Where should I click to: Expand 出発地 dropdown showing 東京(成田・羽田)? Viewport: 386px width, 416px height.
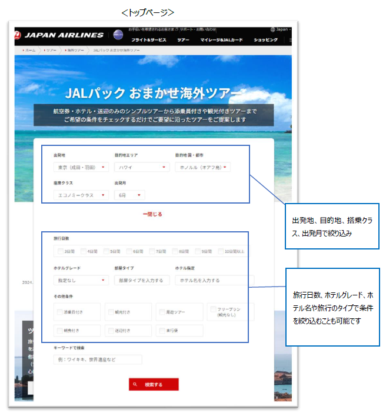tap(81, 167)
